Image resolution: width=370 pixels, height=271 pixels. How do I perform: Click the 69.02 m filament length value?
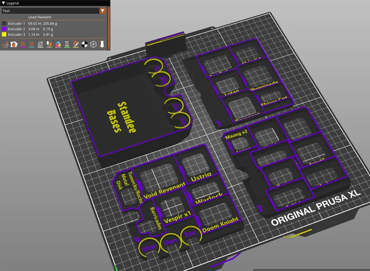(35, 23)
